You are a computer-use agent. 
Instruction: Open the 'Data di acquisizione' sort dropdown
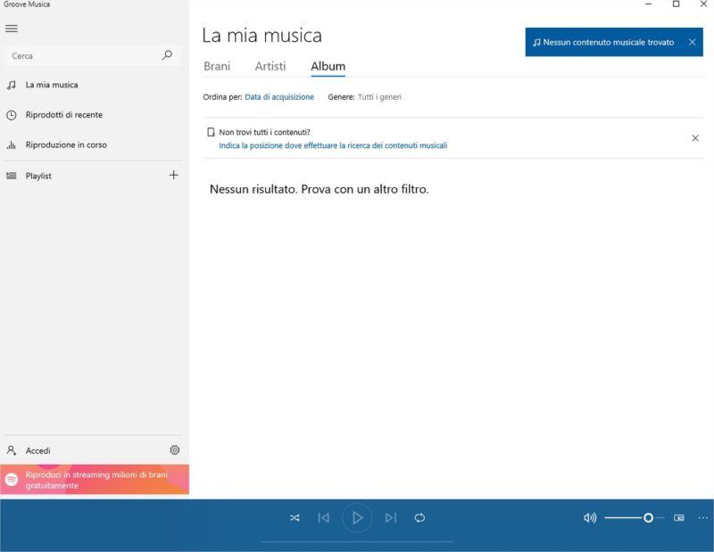pos(278,95)
